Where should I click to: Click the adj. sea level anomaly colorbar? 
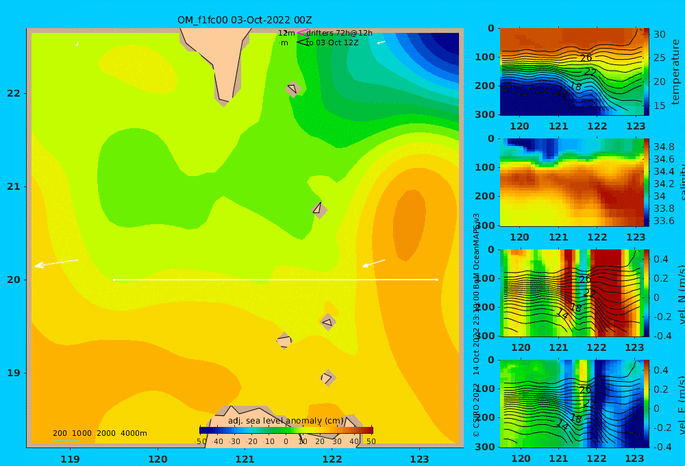(x=286, y=430)
